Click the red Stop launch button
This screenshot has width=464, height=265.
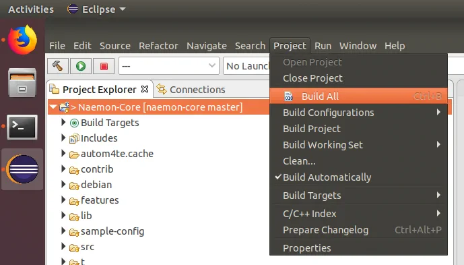104,66
